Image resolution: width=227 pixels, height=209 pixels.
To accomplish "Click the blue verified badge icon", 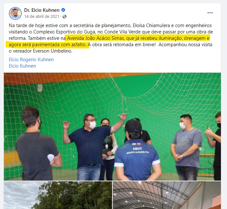I will coord(63,10).
